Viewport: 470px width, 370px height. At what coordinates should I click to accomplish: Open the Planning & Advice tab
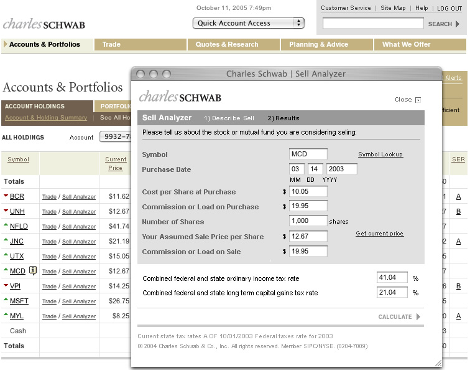[327, 44]
